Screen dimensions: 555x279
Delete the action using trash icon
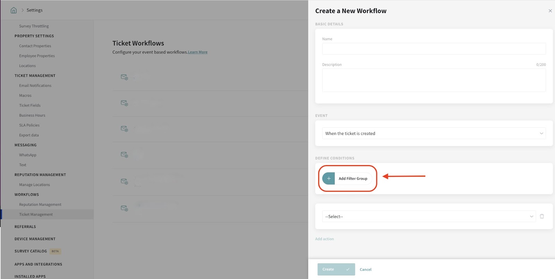click(x=542, y=216)
